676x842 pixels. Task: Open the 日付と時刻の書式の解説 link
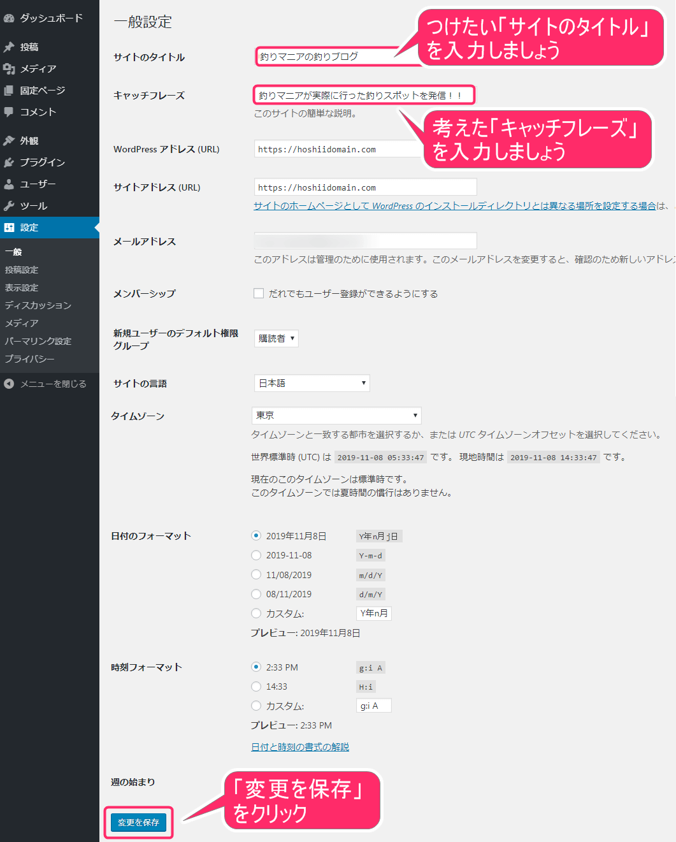pyautogui.click(x=299, y=746)
